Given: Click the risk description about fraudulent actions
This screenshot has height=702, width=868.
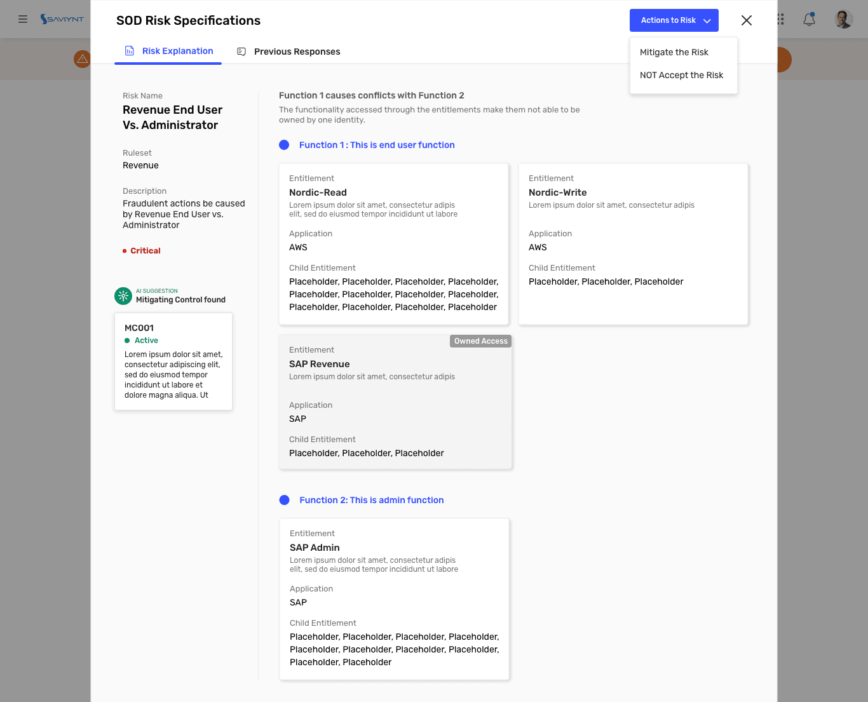Looking at the screenshot, I should 184,214.
